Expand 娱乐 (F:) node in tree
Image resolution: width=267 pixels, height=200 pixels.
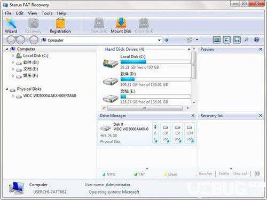click(x=13, y=76)
